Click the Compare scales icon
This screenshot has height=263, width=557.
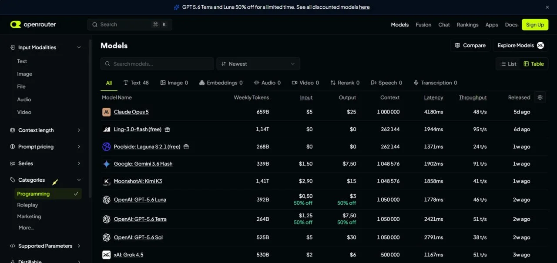click(457, 45)
